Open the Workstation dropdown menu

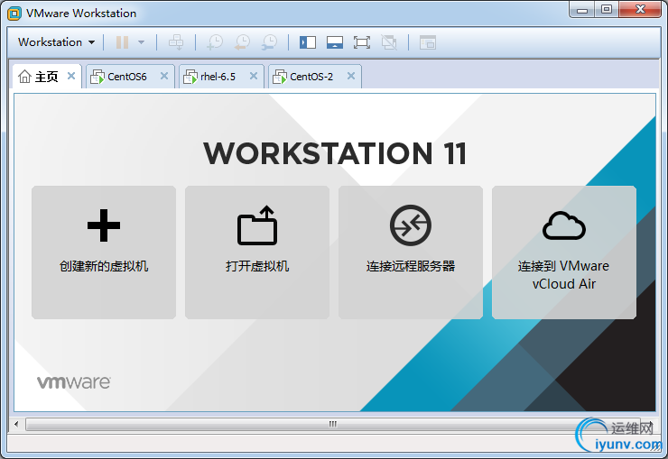(x=56, y=42)
